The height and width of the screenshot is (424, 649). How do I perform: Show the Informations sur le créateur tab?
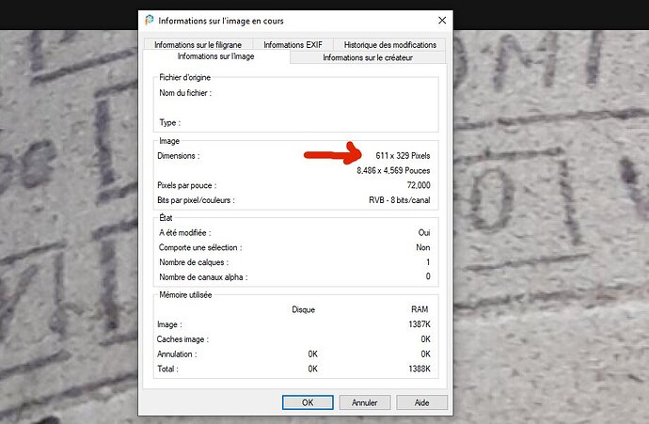pos(368,57)
